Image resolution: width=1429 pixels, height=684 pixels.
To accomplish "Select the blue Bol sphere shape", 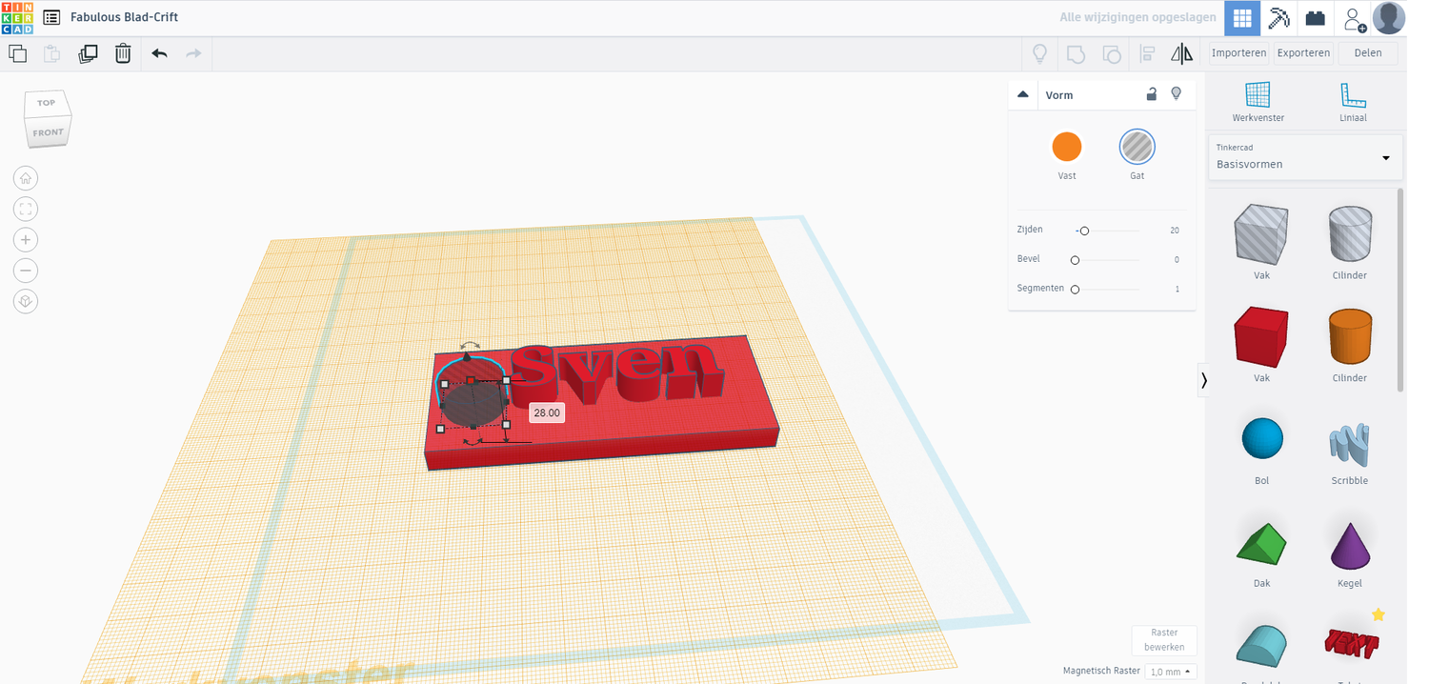I will [1261, 439].
